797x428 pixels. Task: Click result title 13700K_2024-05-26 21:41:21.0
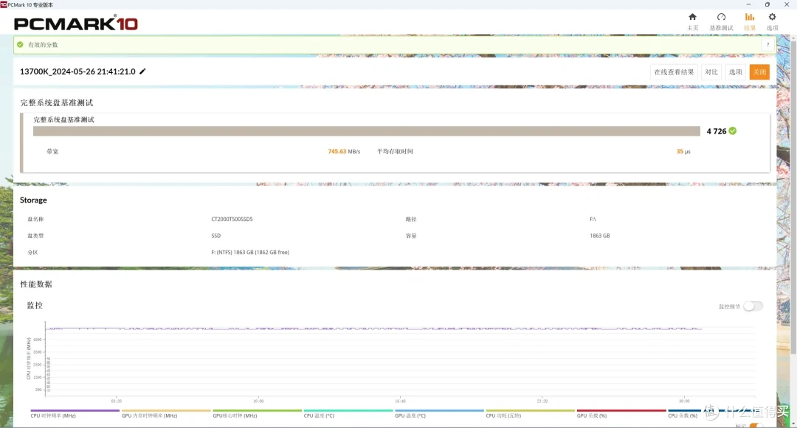coord(77,71)
